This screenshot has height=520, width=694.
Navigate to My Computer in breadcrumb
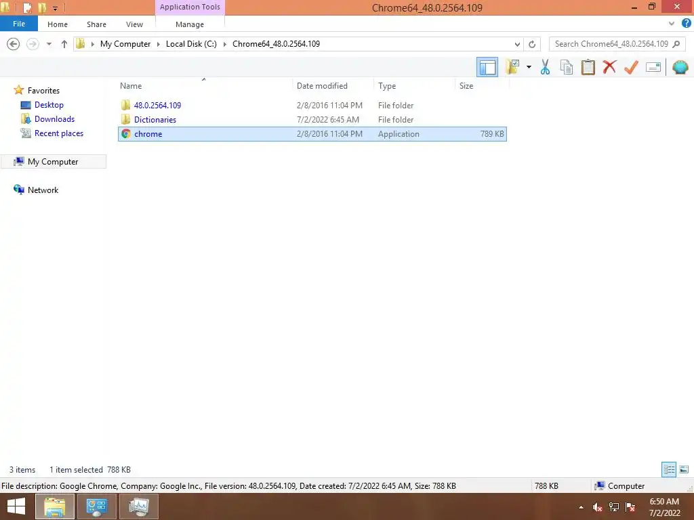[x=125, y=44]
